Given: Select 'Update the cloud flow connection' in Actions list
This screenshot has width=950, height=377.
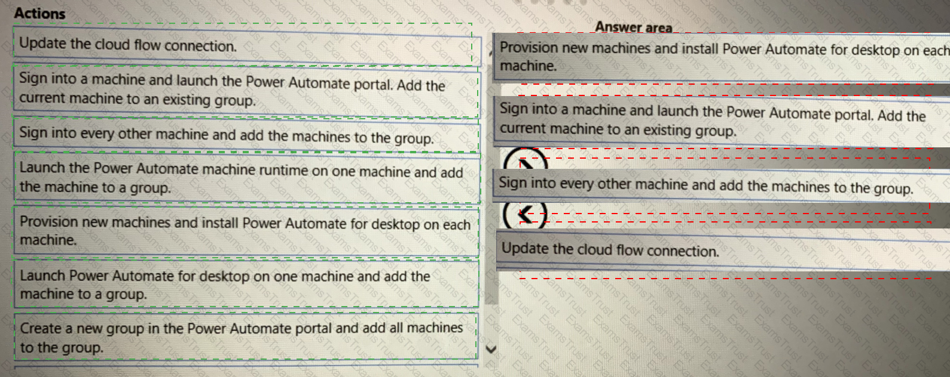Looking at the screenshot, I should 246,45.
